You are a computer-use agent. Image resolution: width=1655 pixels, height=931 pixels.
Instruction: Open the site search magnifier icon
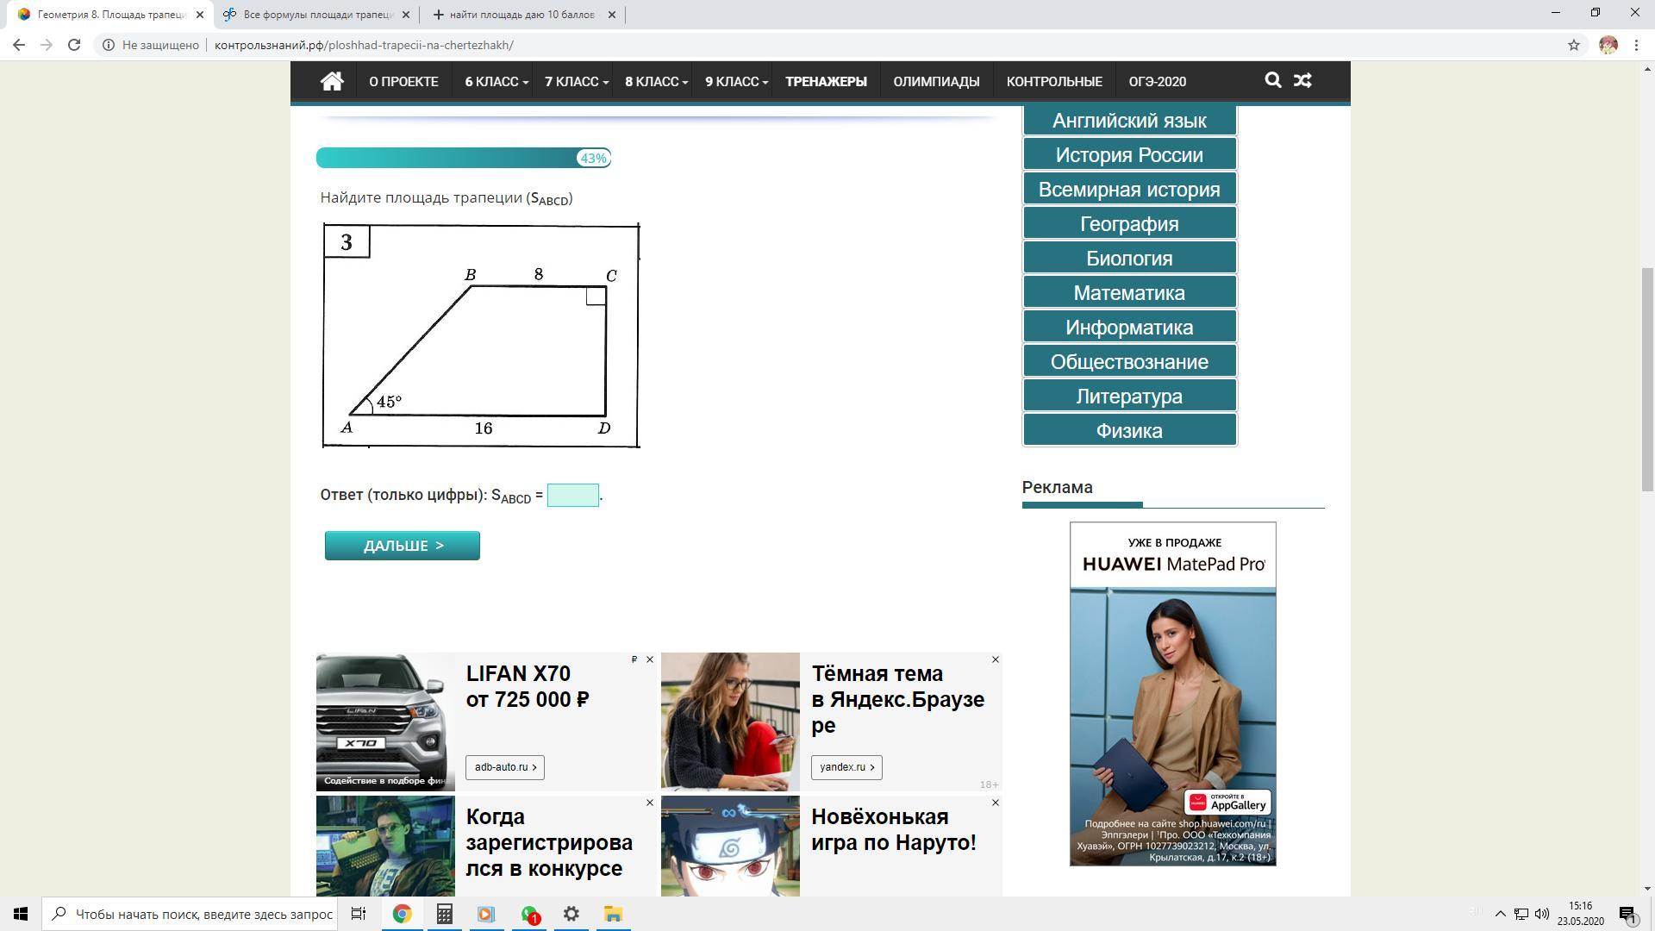(x=1272, y=81)
